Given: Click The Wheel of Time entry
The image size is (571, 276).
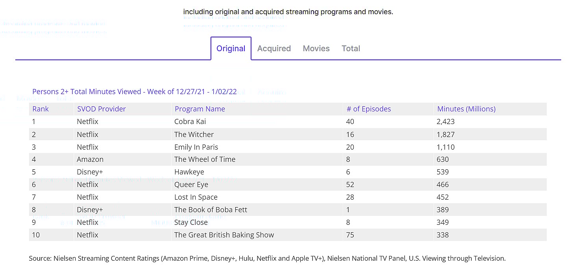Looking at the screenshot, I should pos(205,159).
